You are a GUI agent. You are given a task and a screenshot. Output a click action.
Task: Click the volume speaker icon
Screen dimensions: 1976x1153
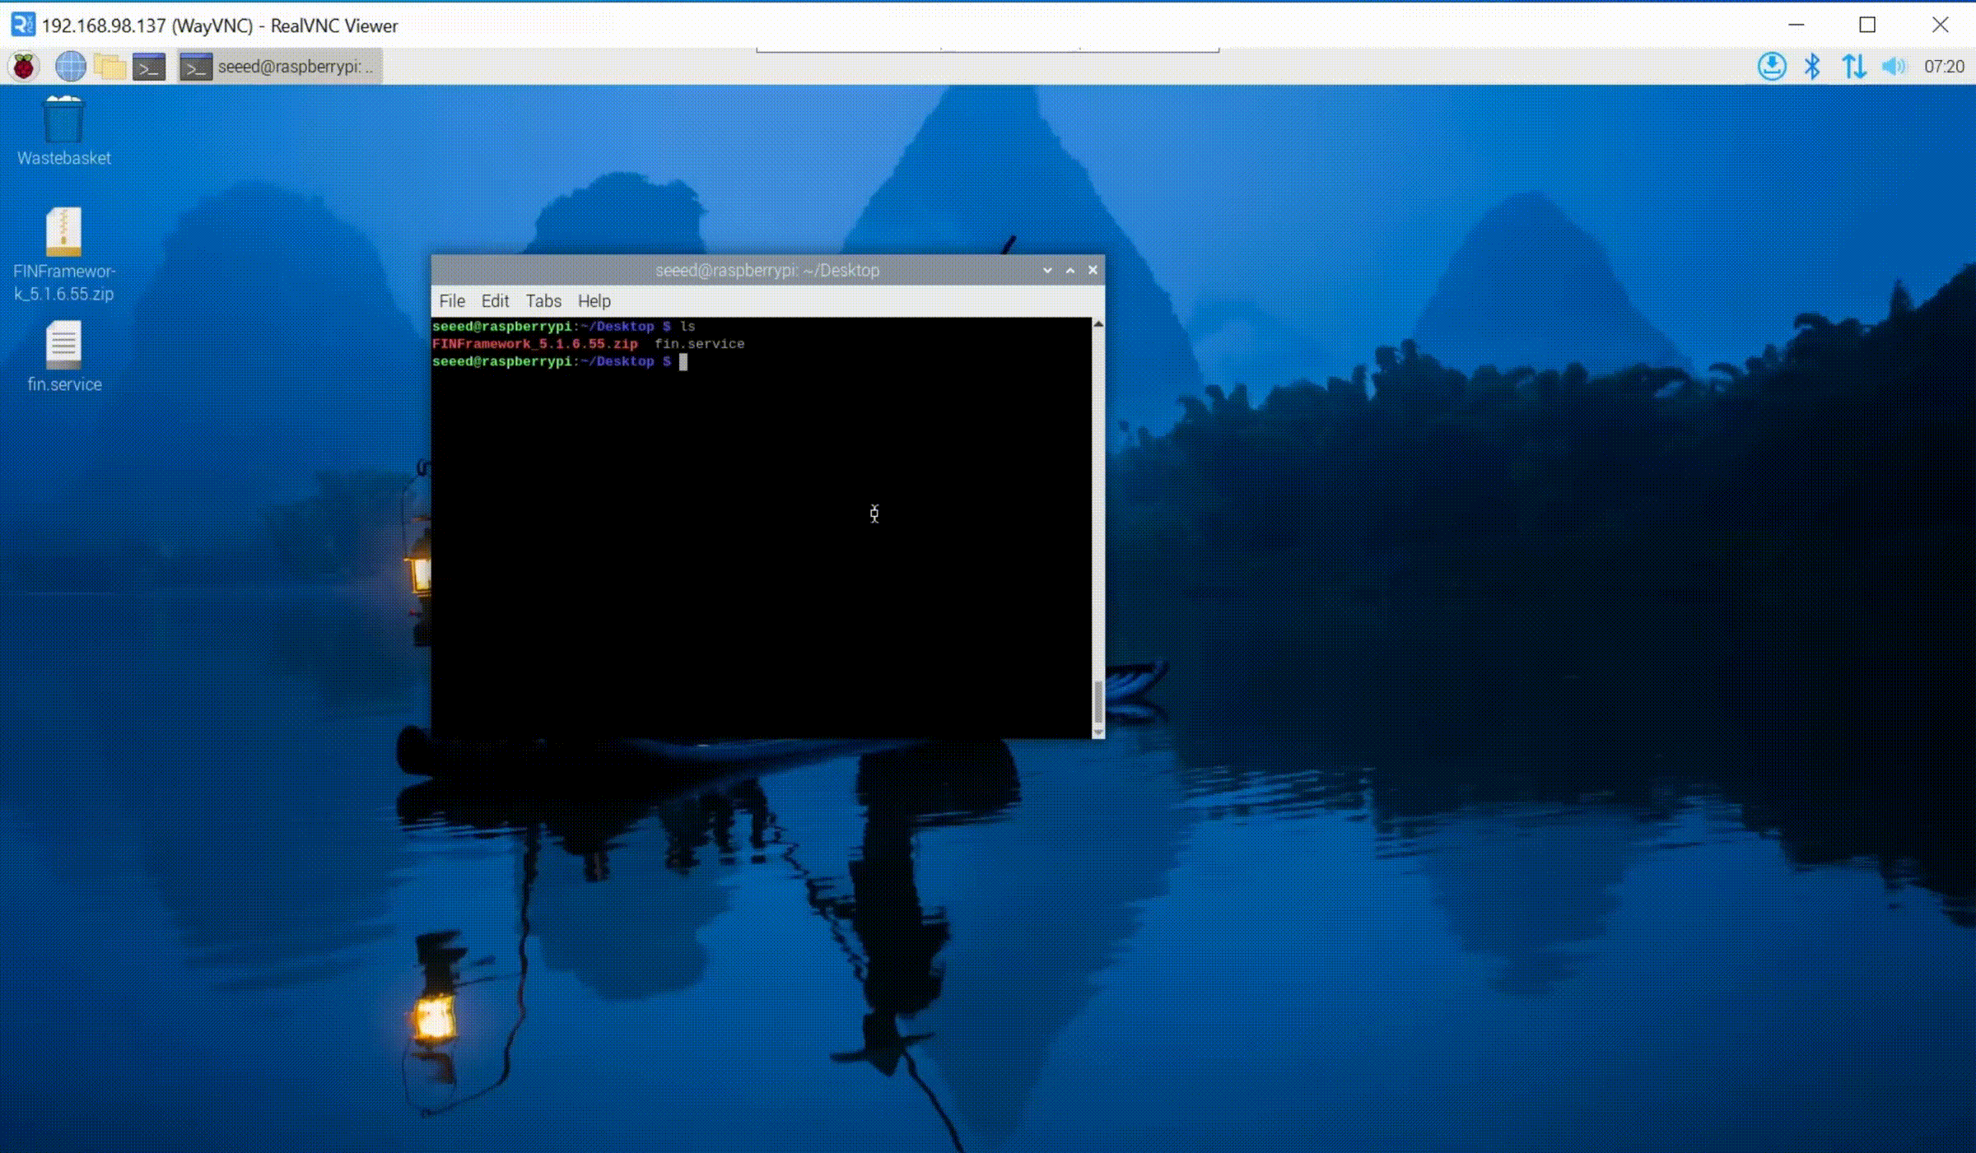[1893, 67]
